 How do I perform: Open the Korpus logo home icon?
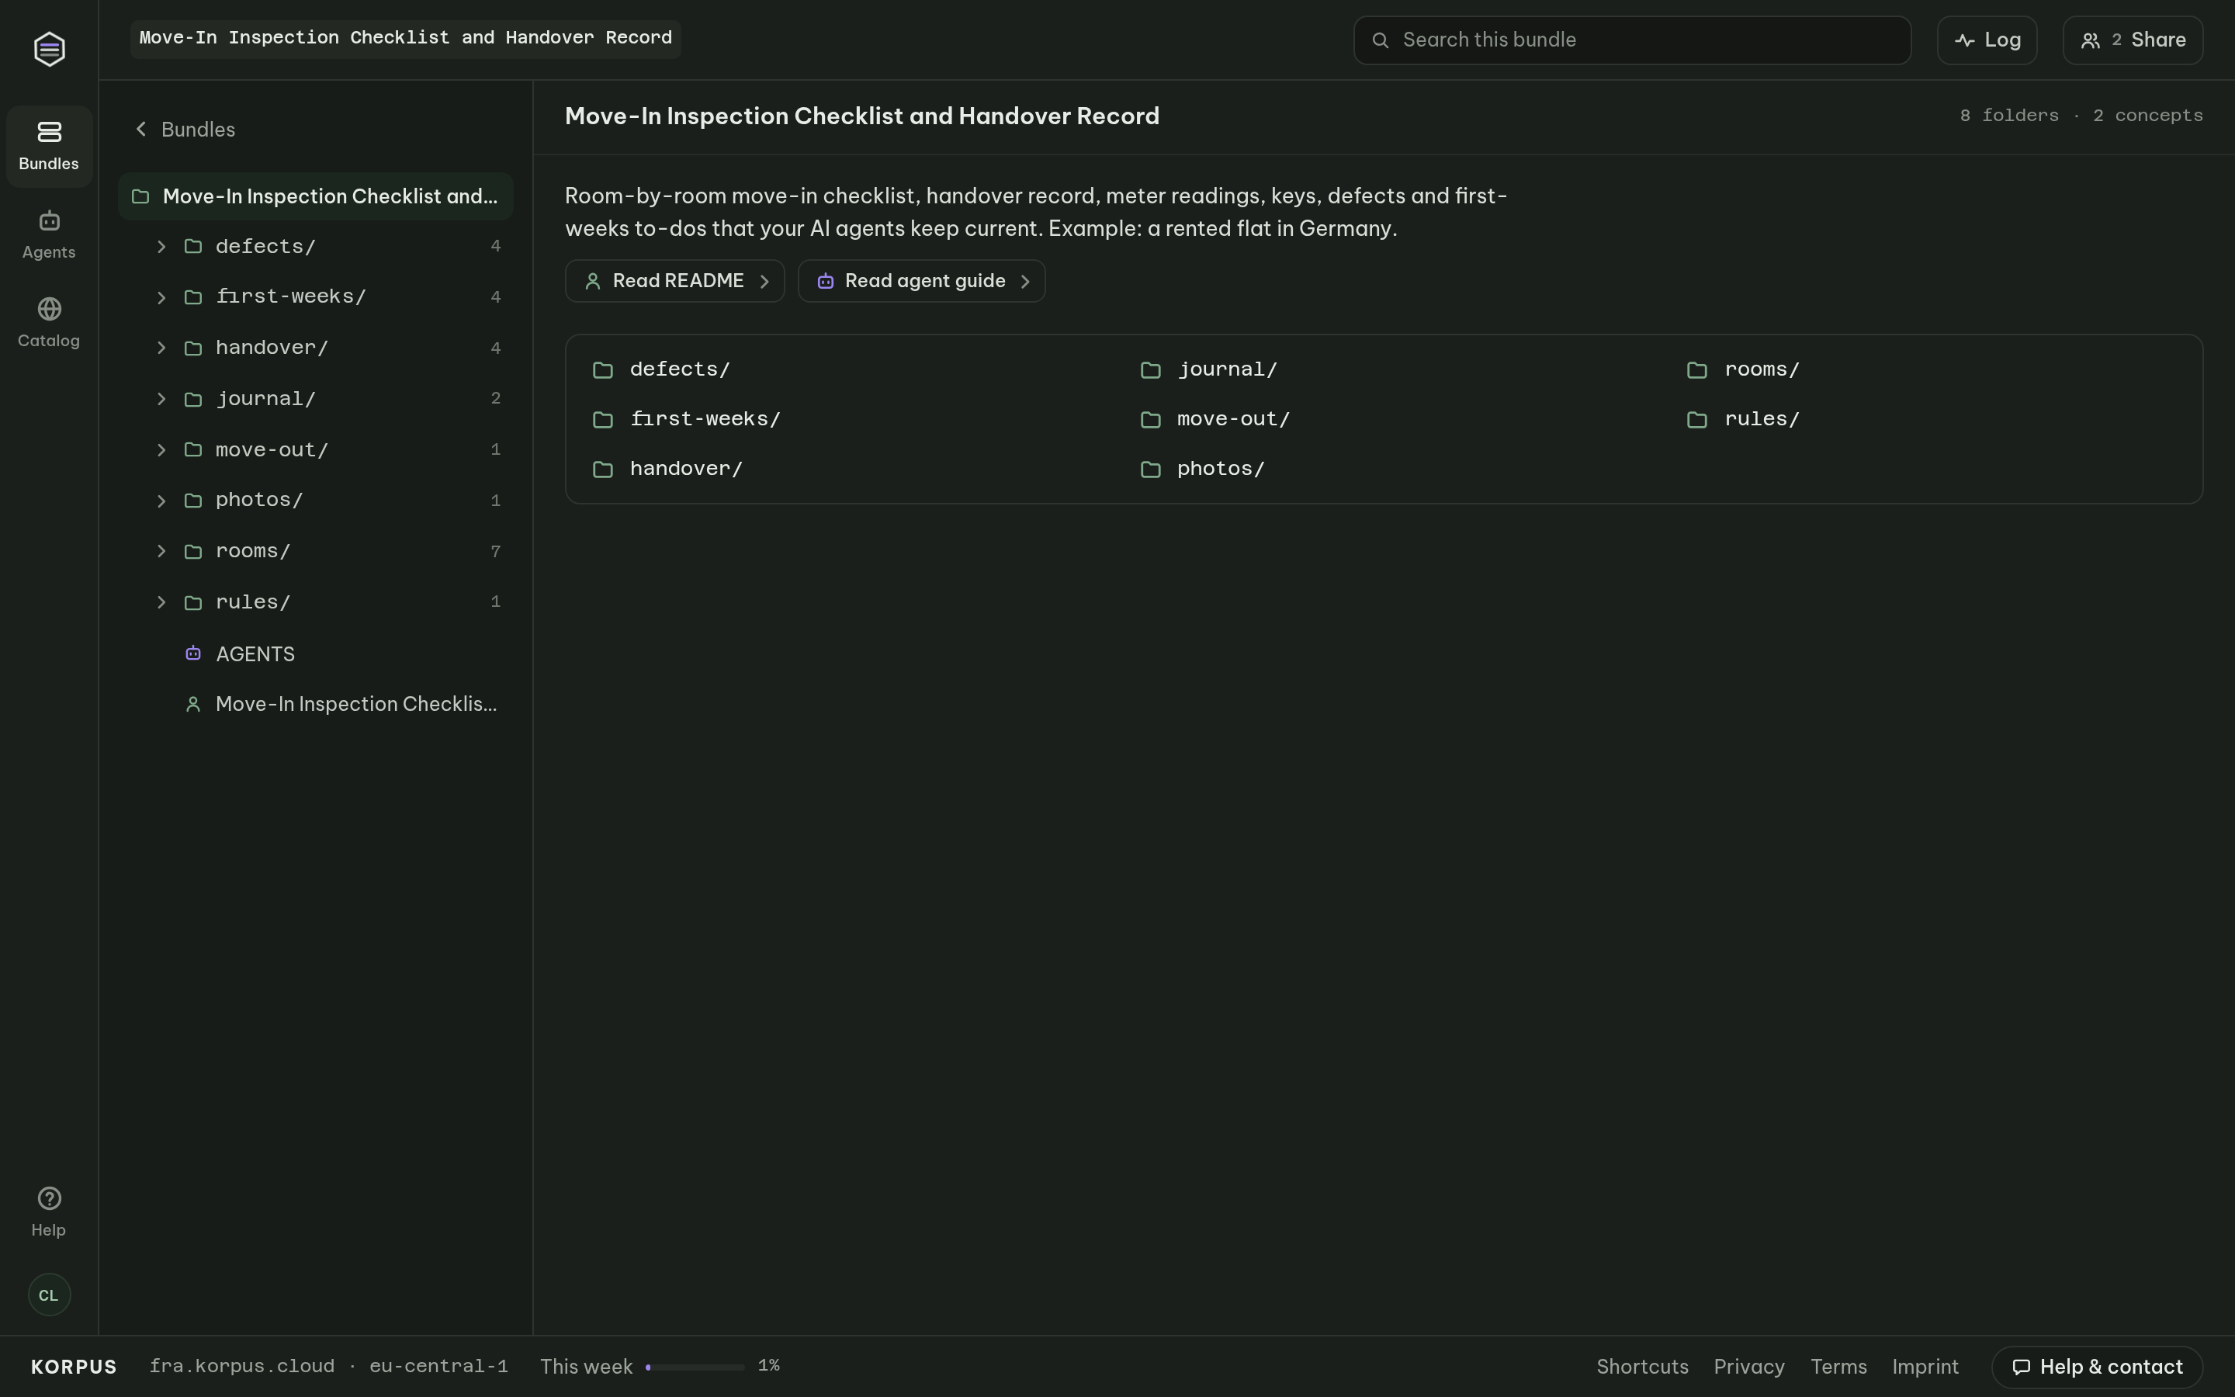49,48
